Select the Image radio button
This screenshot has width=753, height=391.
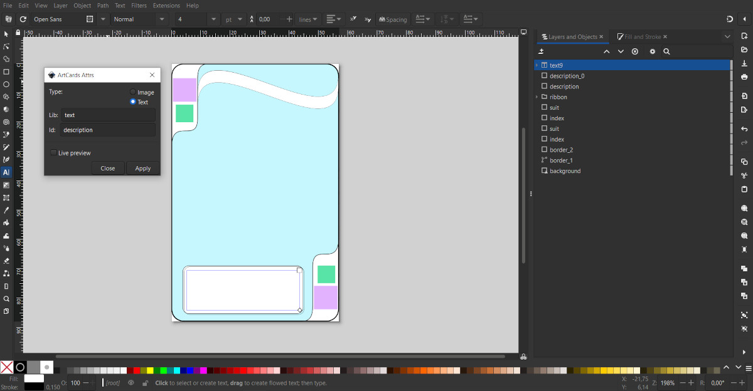coord(133,92)
